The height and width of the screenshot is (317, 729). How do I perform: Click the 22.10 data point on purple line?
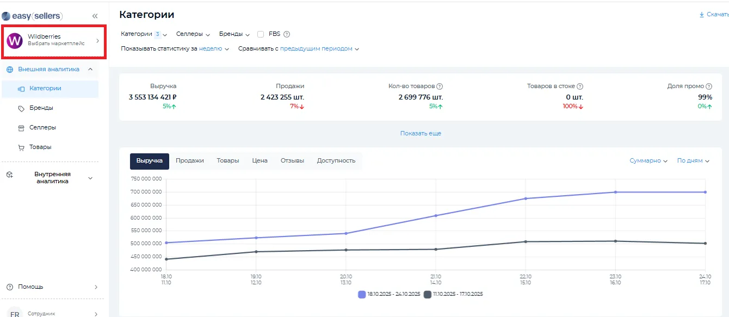click(x=526, y=198)
